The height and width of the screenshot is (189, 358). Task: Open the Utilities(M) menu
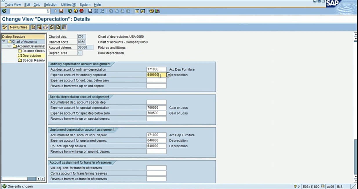(x=68, y=5)
